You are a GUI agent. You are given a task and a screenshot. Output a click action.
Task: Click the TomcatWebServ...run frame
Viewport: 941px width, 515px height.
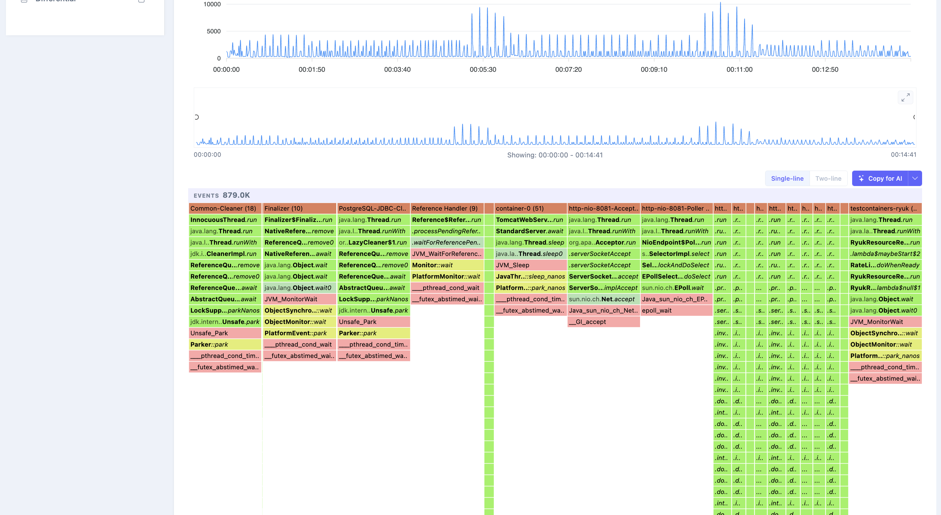tap(530, 220)
